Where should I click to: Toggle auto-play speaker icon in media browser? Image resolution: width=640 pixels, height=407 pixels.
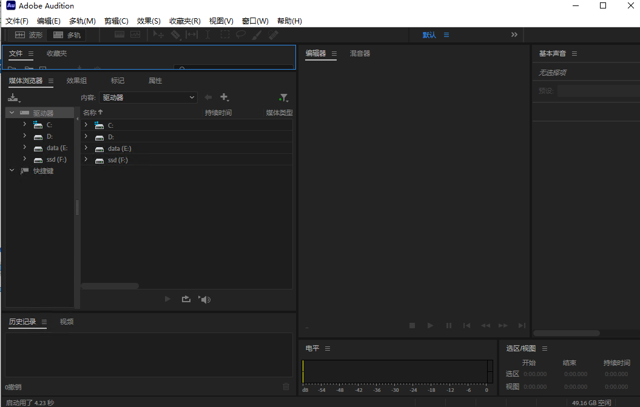click(x=204, y=299)
